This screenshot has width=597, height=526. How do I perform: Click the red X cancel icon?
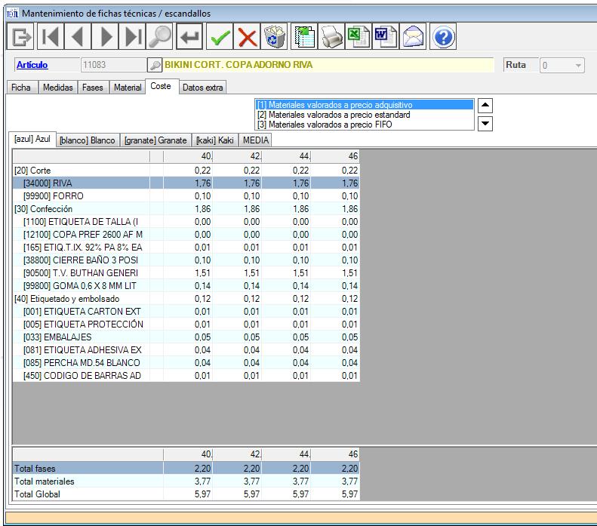[248, 37]
